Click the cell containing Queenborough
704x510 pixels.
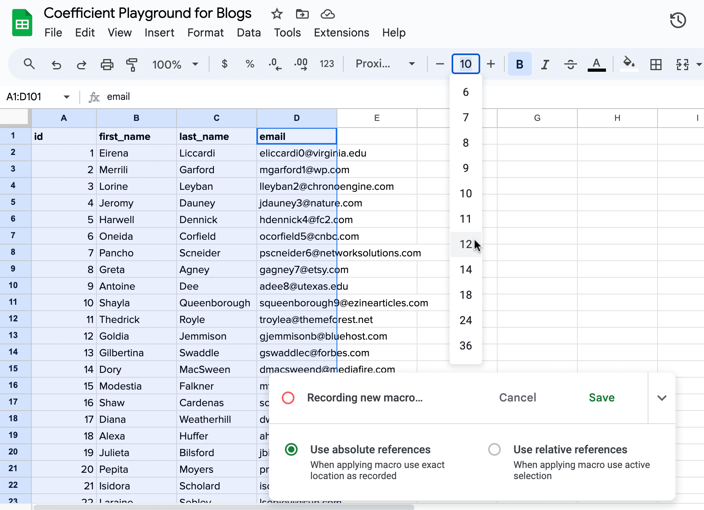click(x=217, y=303)
